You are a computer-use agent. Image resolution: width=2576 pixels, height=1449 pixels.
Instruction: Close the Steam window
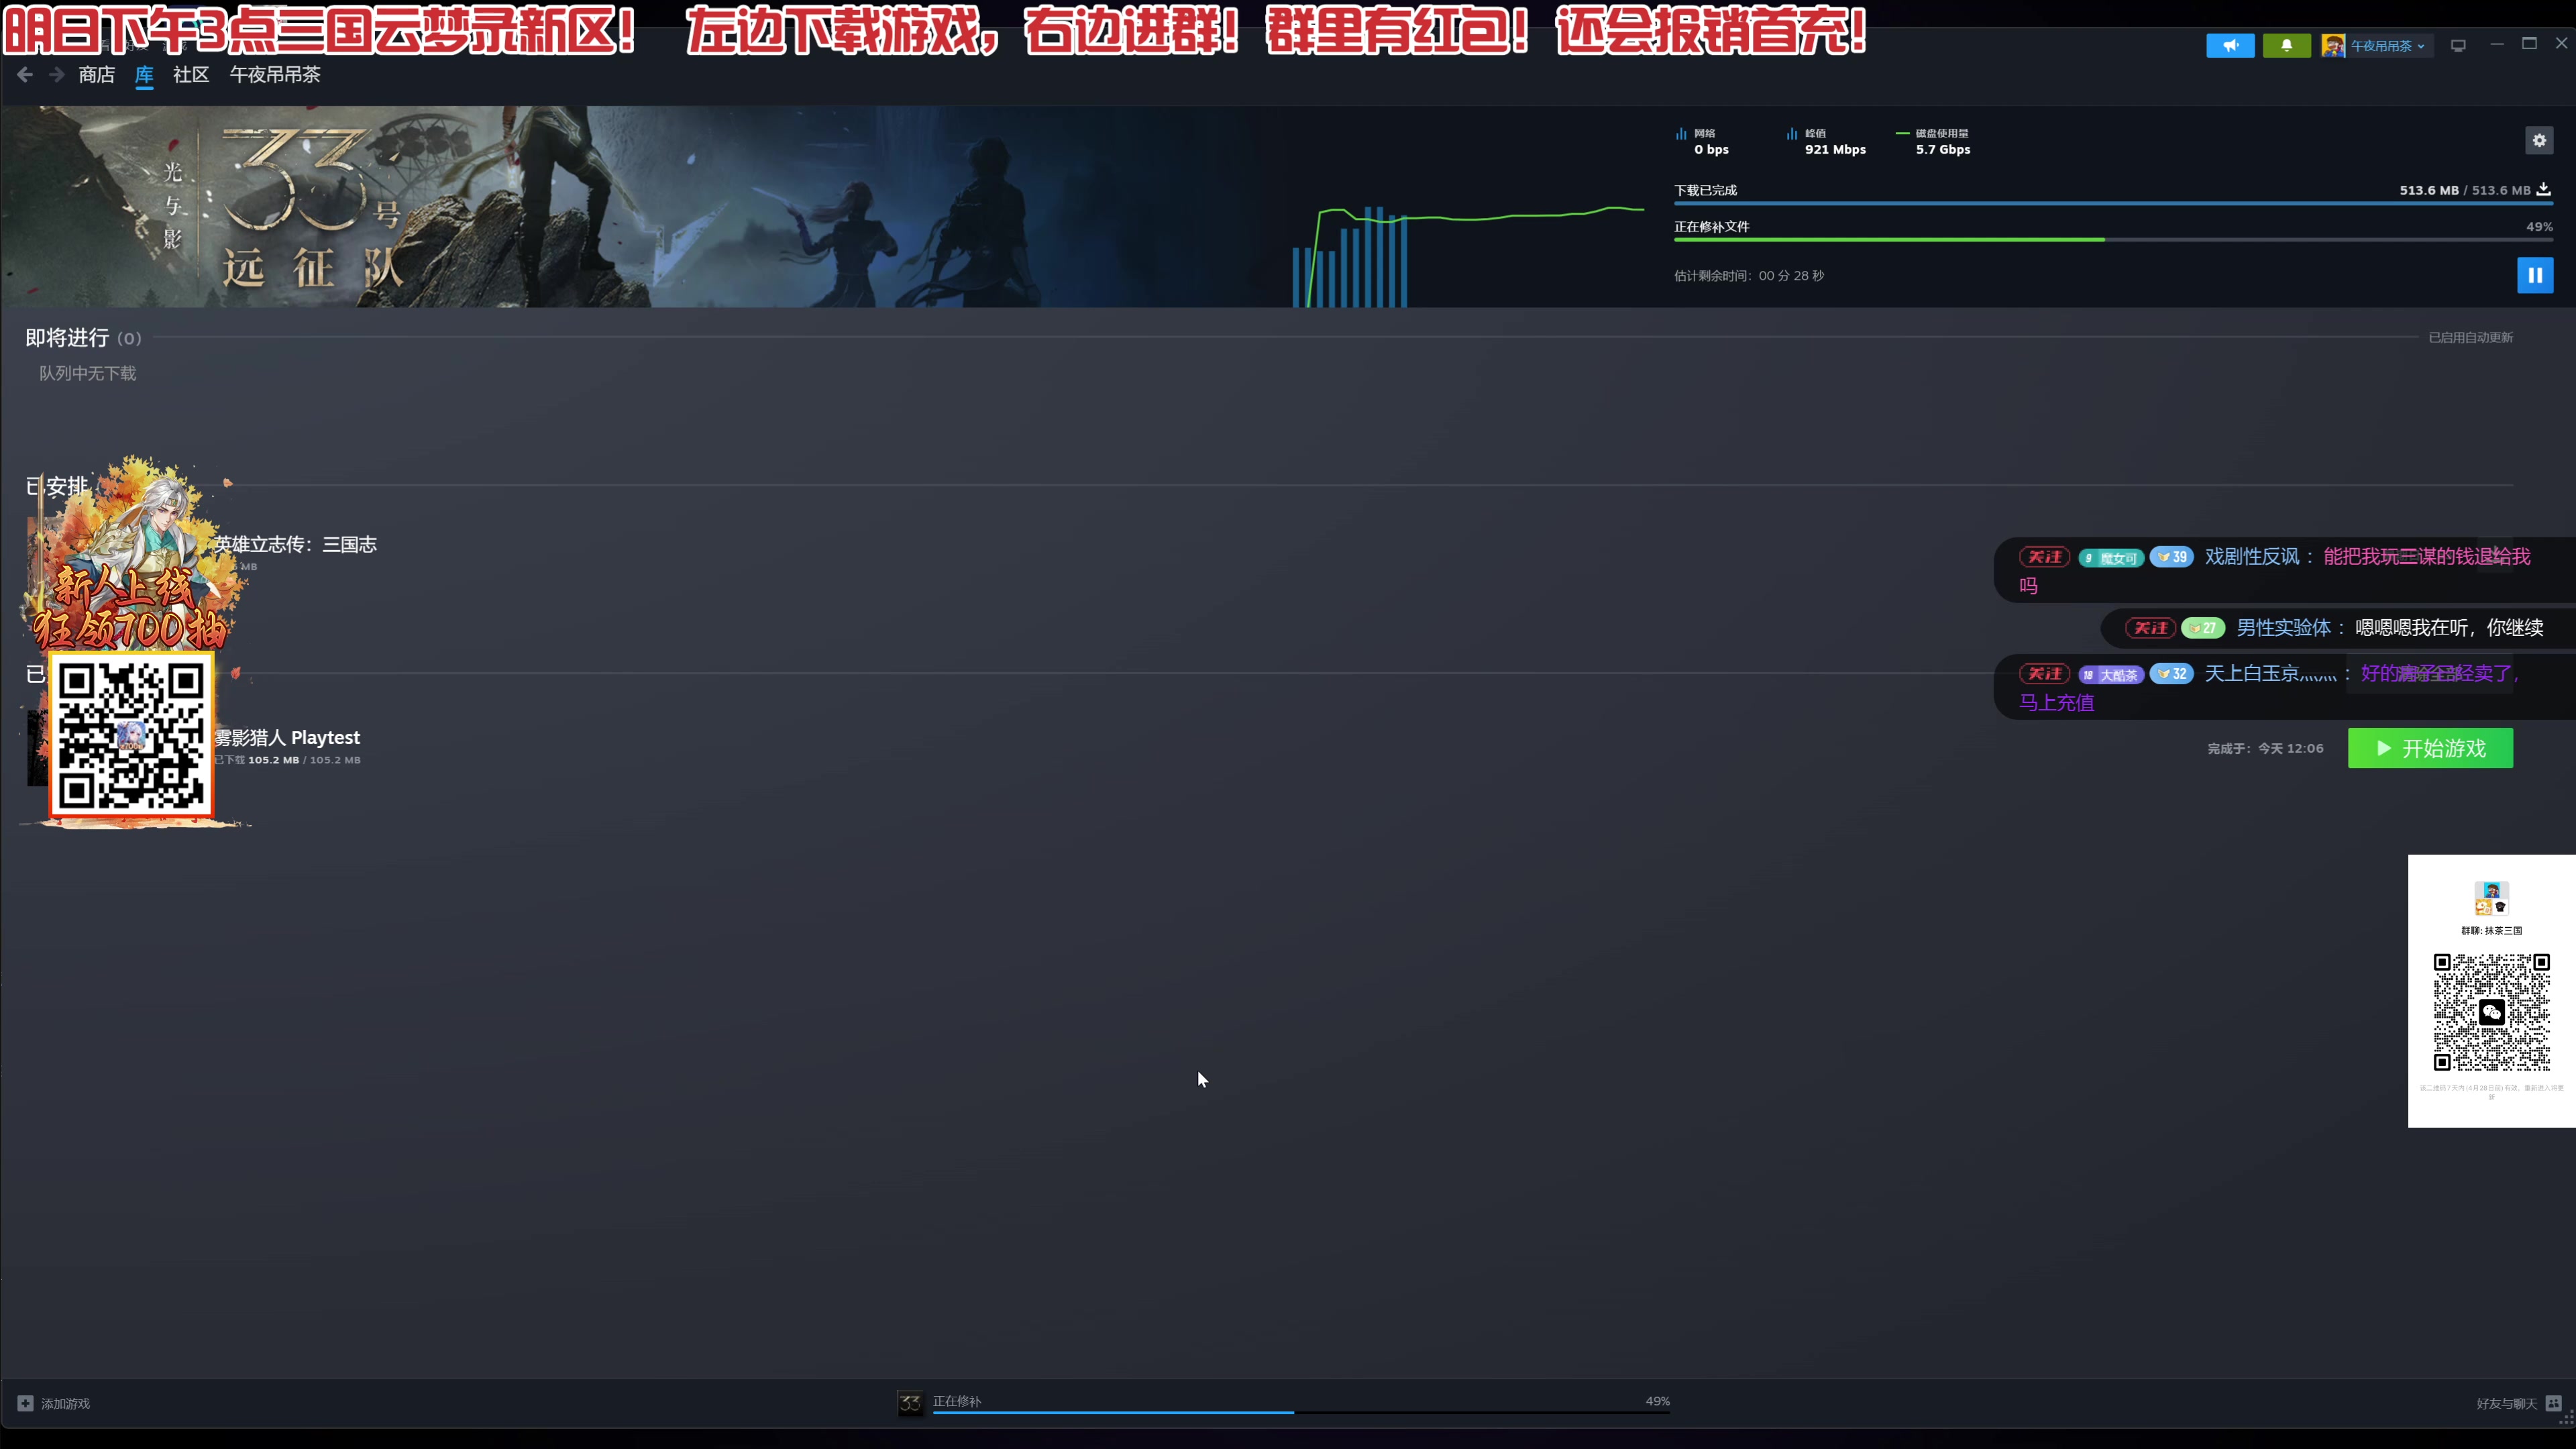[2561, 43]
